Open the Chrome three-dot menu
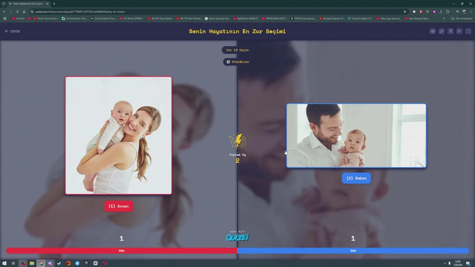The image size is (475, 267). pyautogui.click(x=471, y=11)
